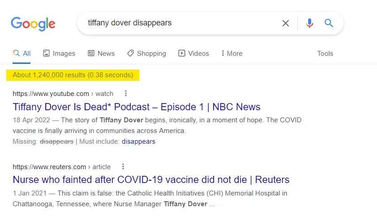The width and height of the screenshot is (377, 216).
Task: Open Tiffany Dover Is Dead Podcast result
Action: coord(137,107)
